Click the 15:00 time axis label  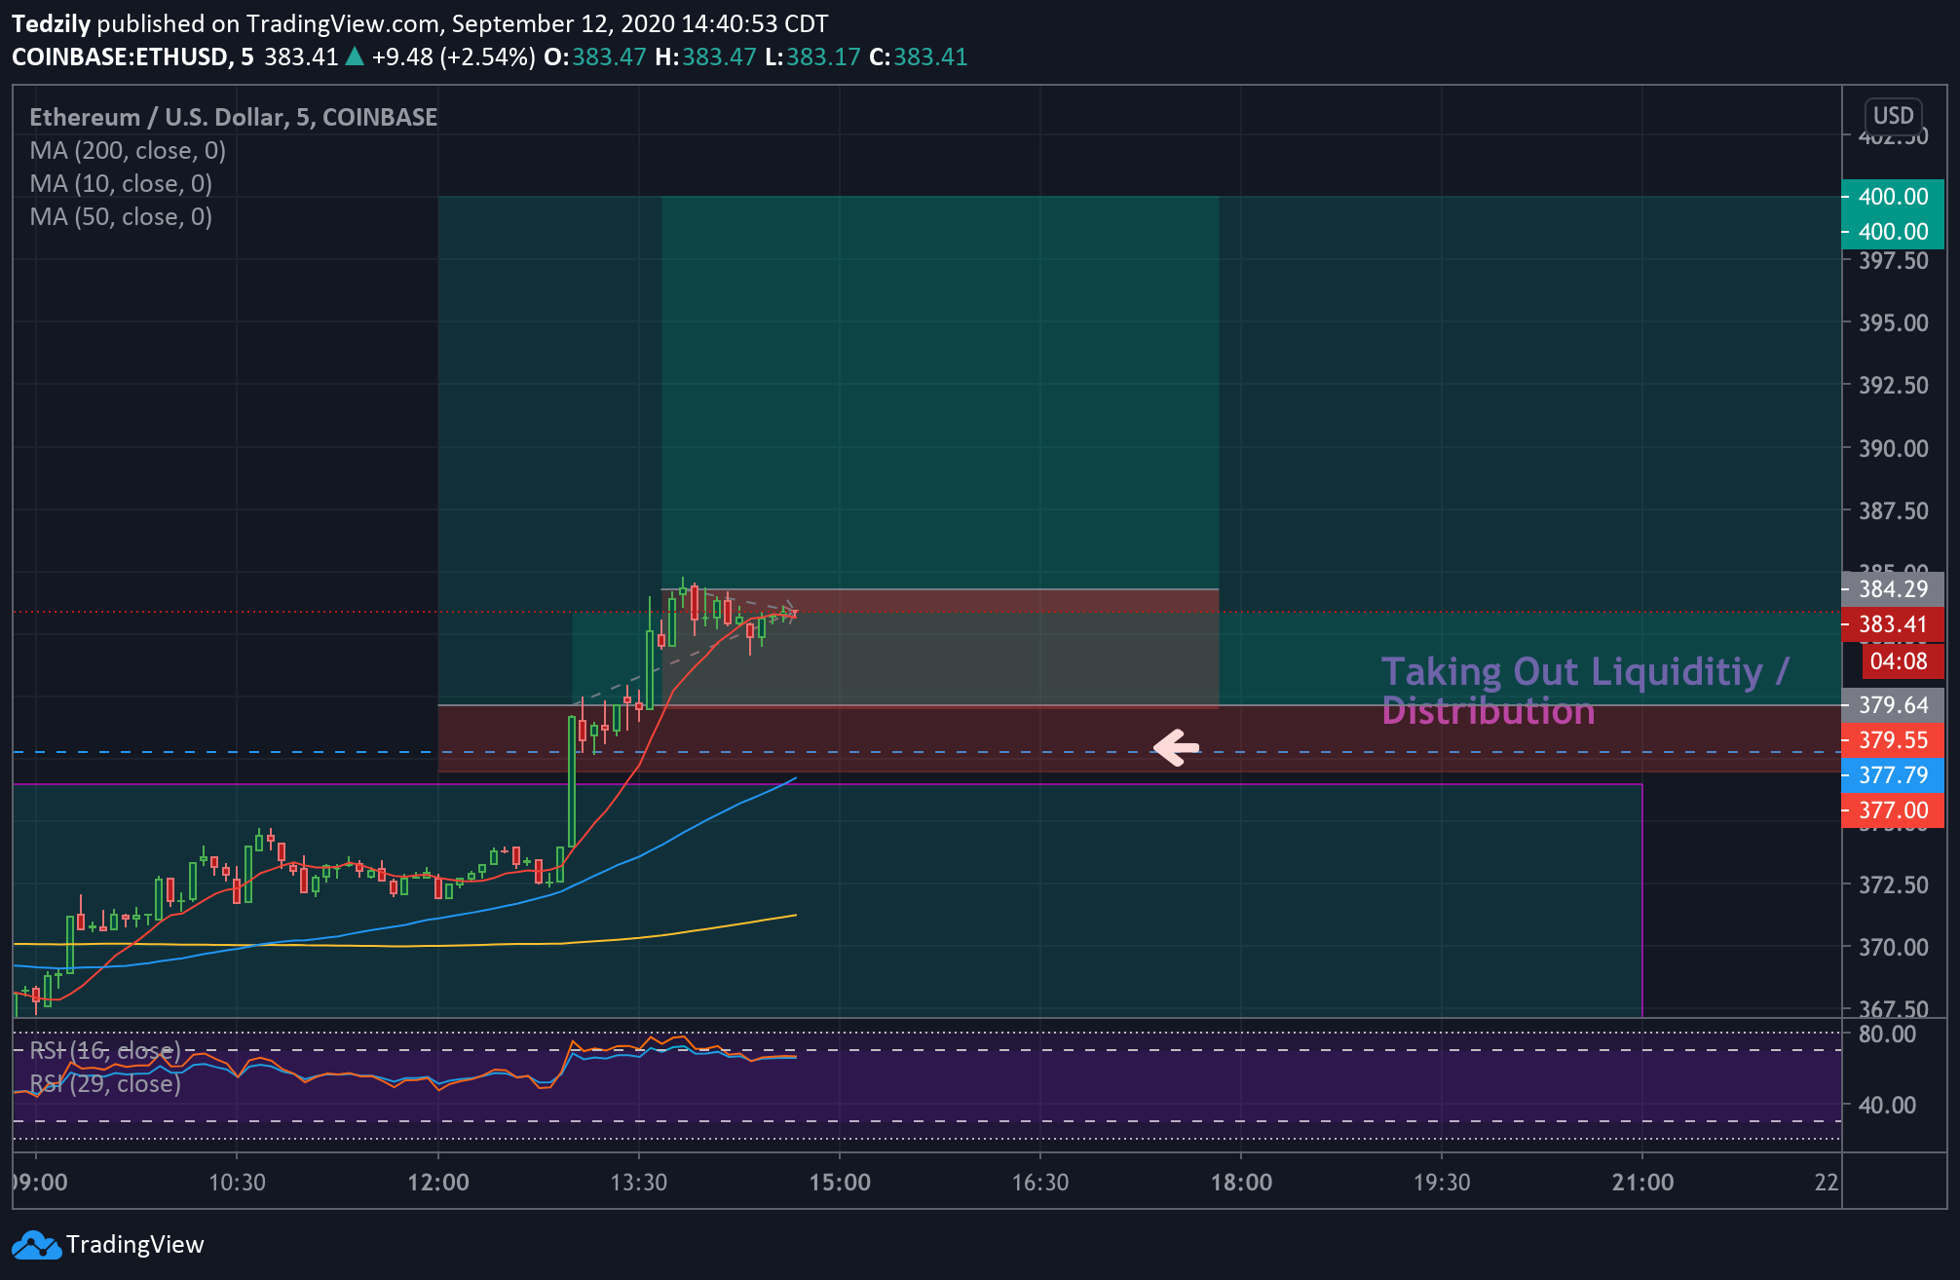pyautogui.click(x=840, y=1183)
